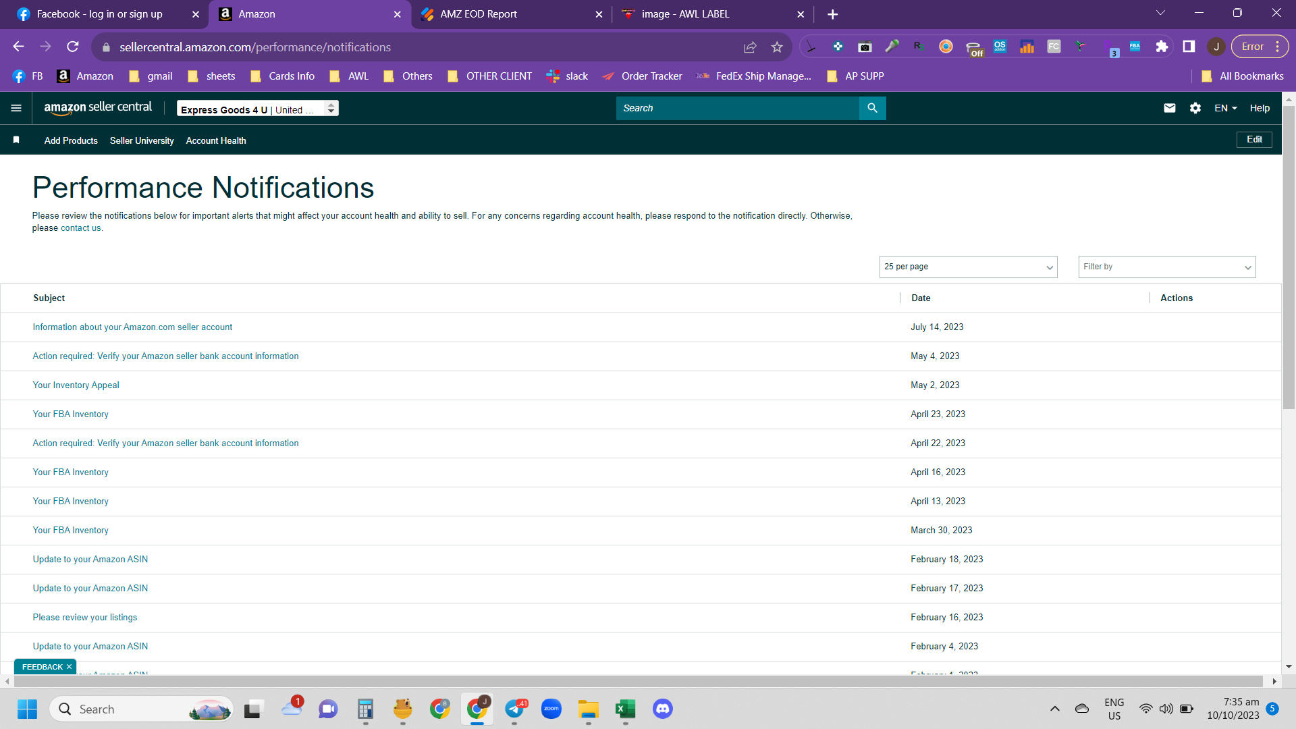
Task: Open the Order Tracker bookmark
Action: tap(642, 76)
